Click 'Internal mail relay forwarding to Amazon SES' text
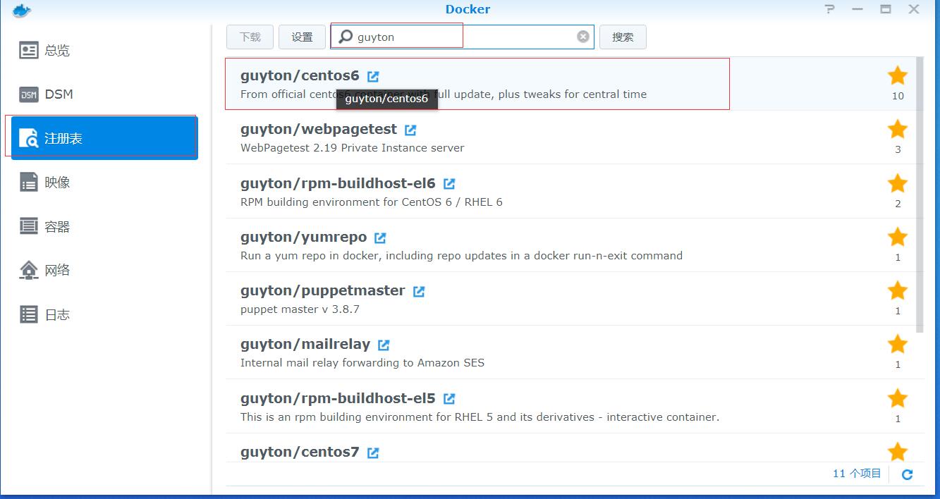Image resolution: width=940 pixels, height=499 pixels. coord(362,363)
